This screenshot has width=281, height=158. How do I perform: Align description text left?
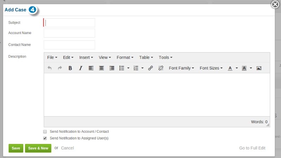pyautogui.click(x=91, y=68)
